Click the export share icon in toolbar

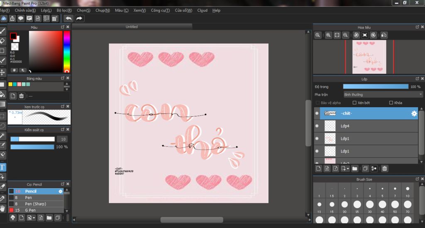click(x=12, y=18)
